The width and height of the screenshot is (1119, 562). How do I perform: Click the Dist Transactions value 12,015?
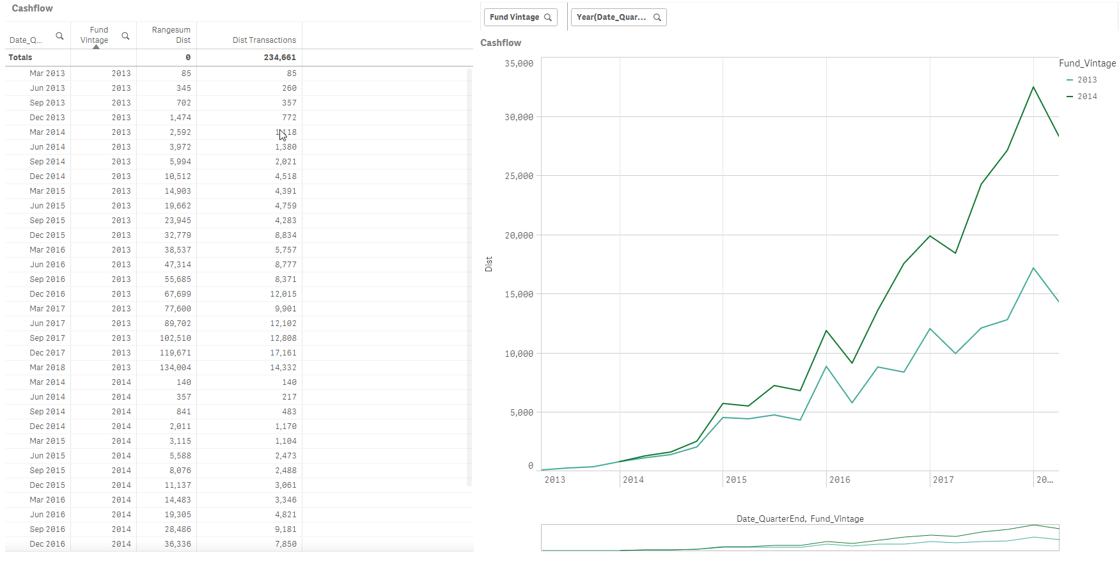click(283, 294)
